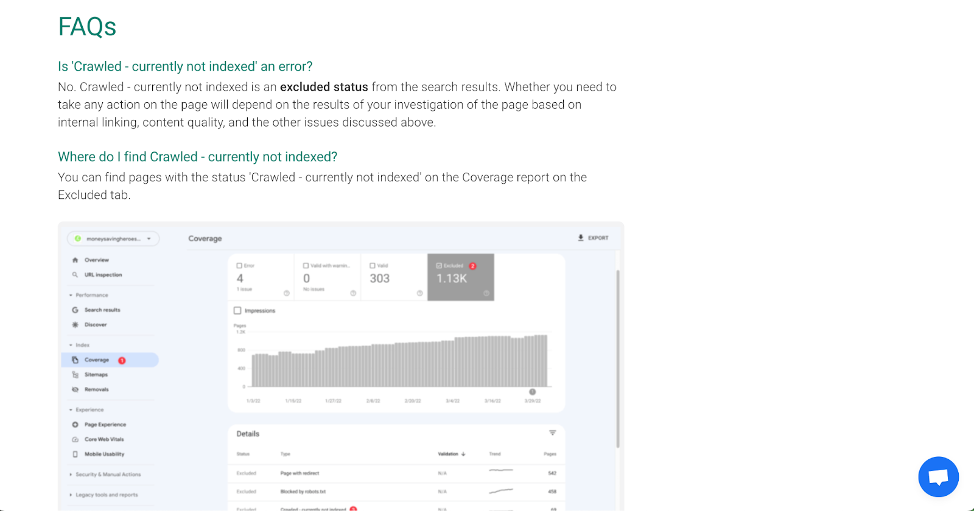The width and height of the screenshot is (974, 511).
Task: Click the Google Search results icon
Action: pyautogui.click(x=75, y=310)
